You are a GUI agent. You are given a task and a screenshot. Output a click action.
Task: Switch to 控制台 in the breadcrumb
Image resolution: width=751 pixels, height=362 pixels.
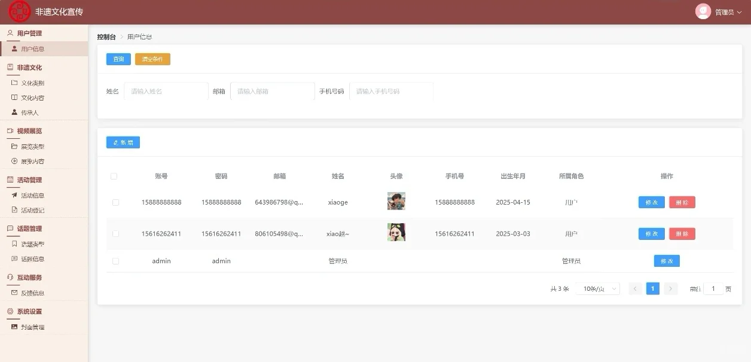click(x=105, y=36)
